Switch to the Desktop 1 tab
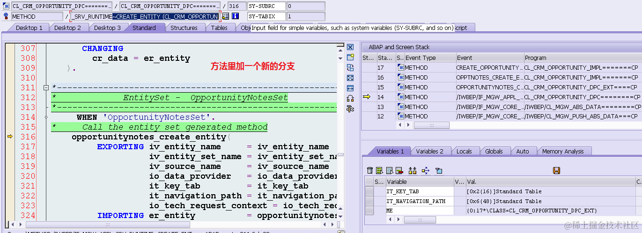 29,28
